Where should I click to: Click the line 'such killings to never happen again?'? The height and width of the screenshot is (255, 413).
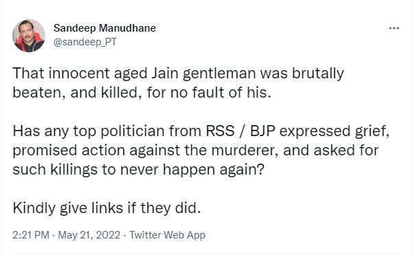coord(139,170)
